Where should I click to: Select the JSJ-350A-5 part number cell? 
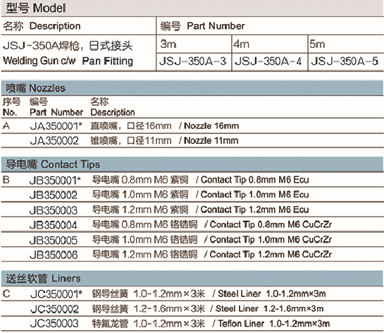click(x=346, y=62)
